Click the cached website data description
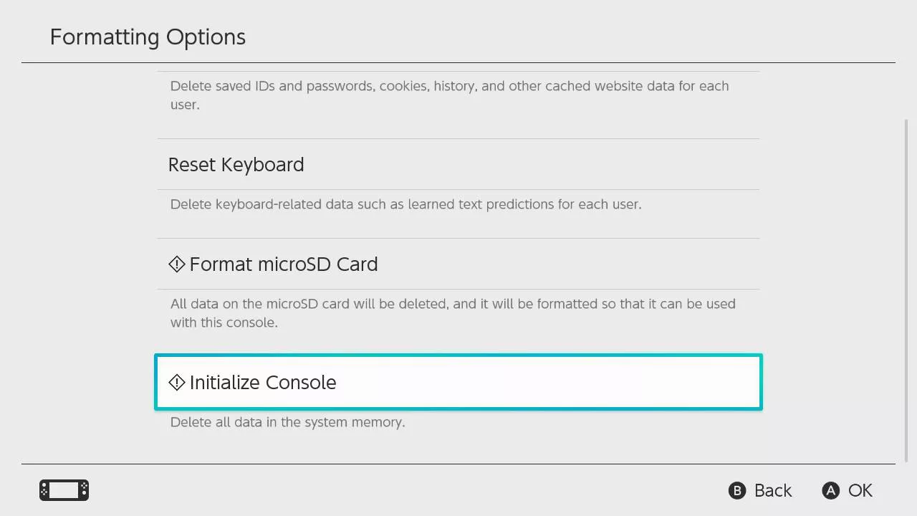Image resolution: width=917 pixels, height=516 pixels. [x=449, y=95]
